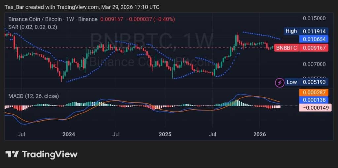Click the change value -0.000037 (-0.40%)
338x168 pixels.
[x=150, y=19]
